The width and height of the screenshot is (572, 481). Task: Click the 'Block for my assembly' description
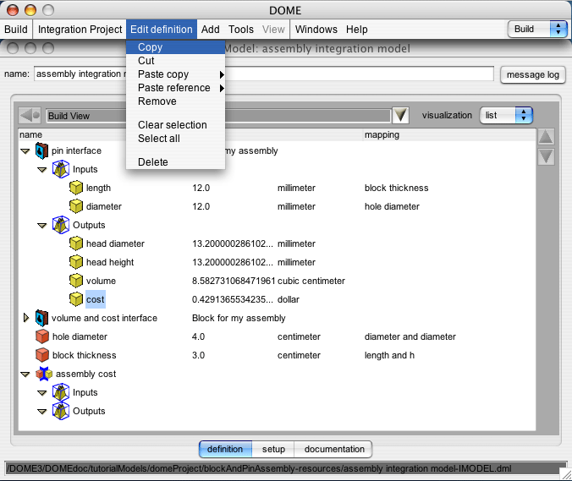click(x=239, y=318)
